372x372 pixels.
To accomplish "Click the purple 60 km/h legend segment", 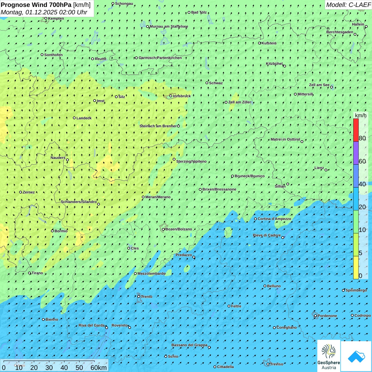I will tap(356, 153).
